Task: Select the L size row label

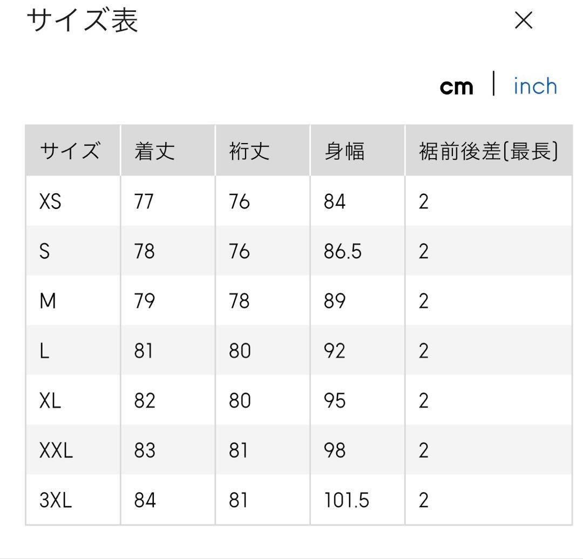Action: pyautogui.click(x=44, y=351)
